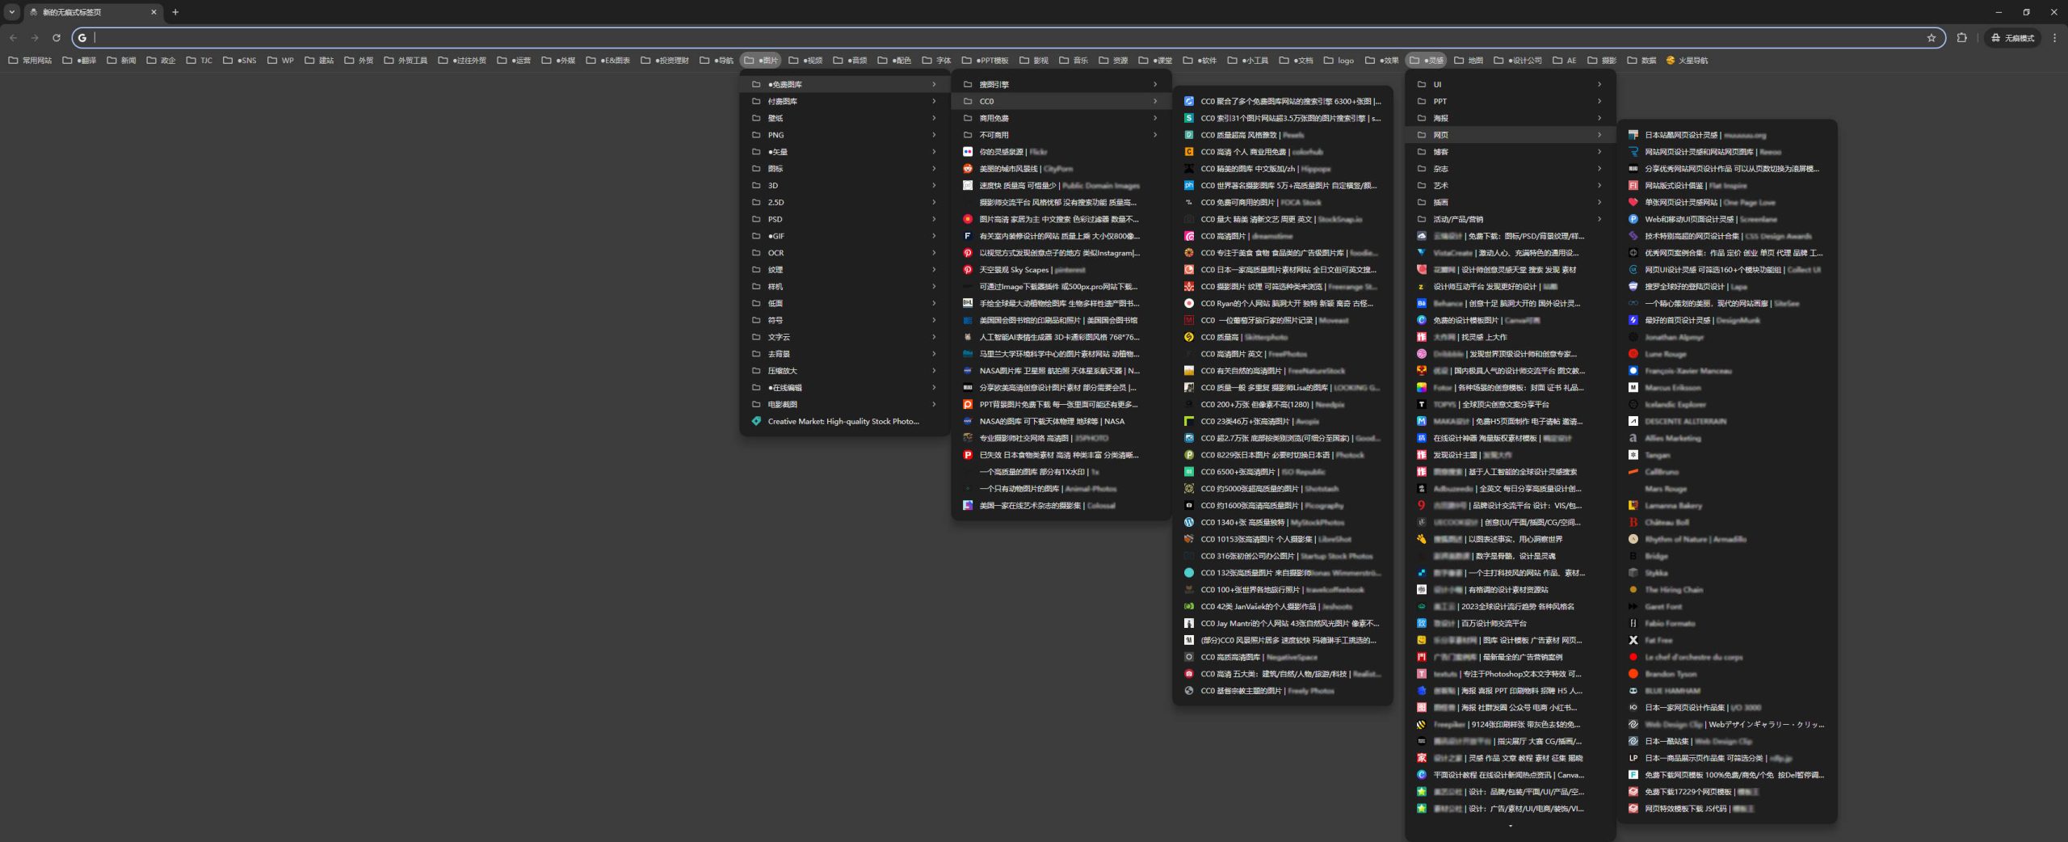Open the ●翻译 bookmarks folder
The image size is (2068, 842).
79,60
